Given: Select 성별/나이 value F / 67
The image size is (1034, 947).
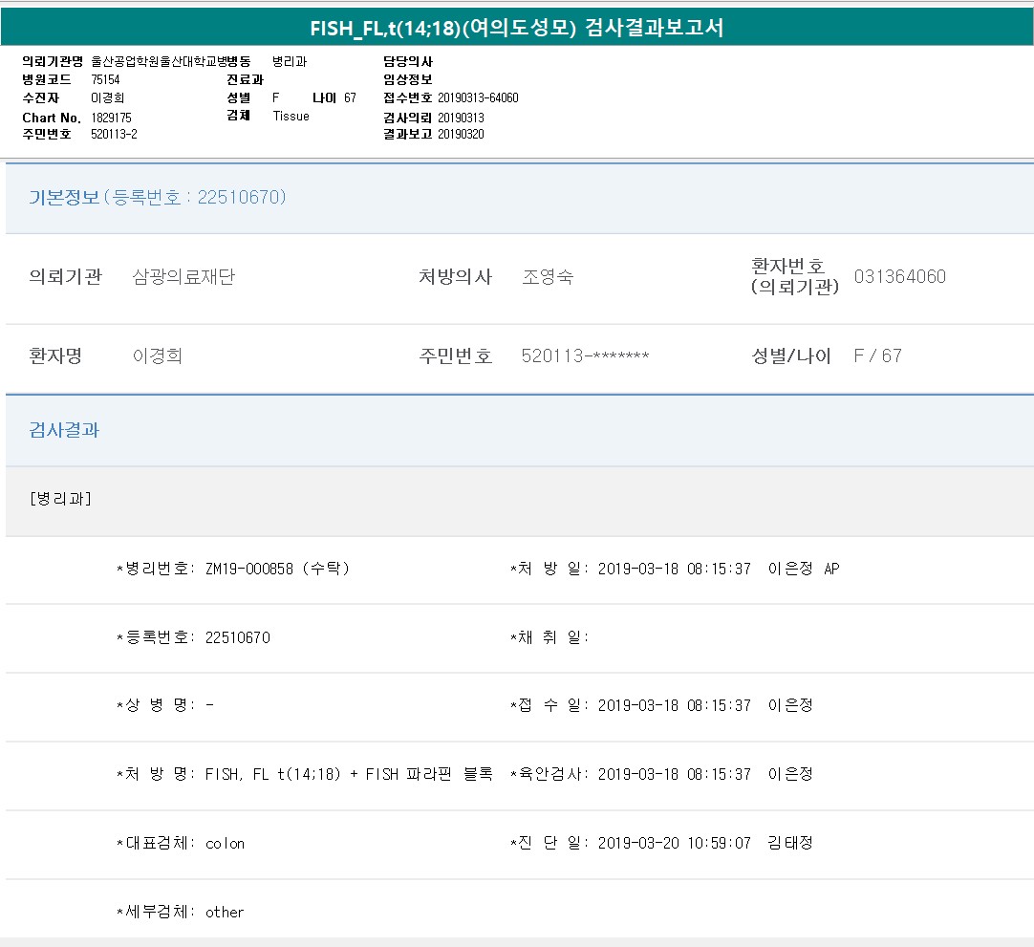Looking at the screenshot, I should click(x=877, y=356).
